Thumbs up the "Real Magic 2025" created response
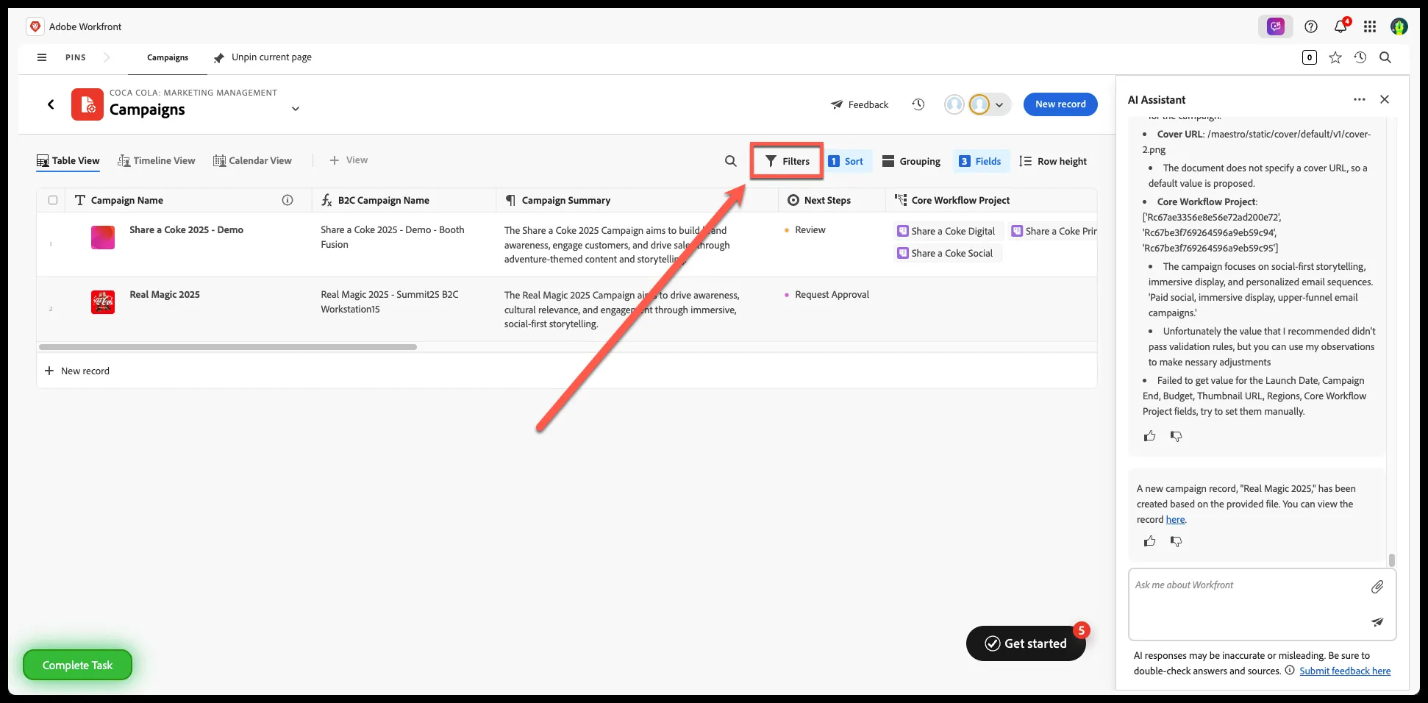The width and height of the screenshot is (1428, 703). 1150,541
